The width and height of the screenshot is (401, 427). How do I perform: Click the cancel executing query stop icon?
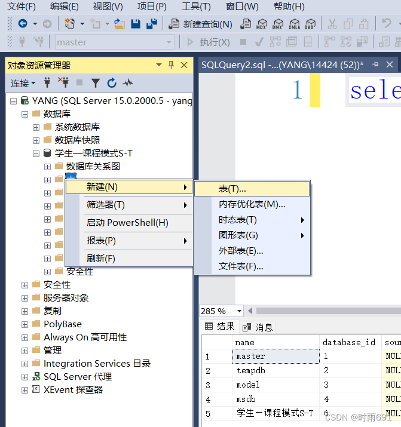tap(243, 42)
